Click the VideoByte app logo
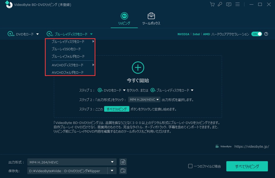The height and width of the screenshot is (178, 275). click(9, 4)
